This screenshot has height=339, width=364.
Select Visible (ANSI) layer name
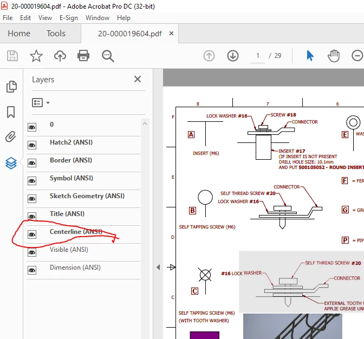[x=69, y=250]
